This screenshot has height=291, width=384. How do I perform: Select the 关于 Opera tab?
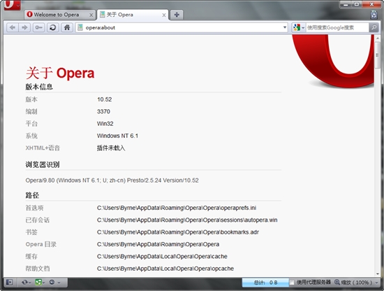pyautogui.click(x=132, y=15)
